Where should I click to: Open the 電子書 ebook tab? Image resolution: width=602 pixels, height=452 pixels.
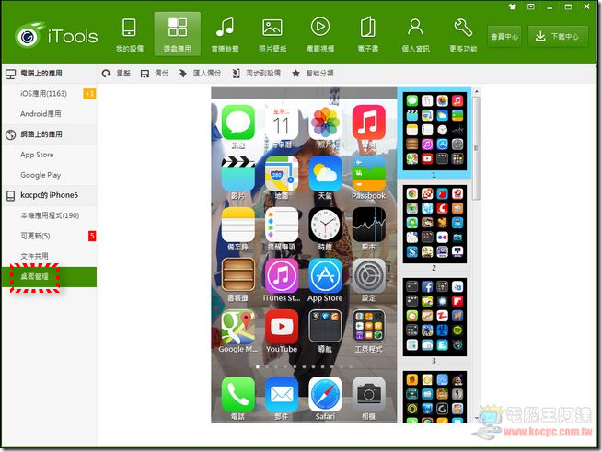(x=368, y=35)
